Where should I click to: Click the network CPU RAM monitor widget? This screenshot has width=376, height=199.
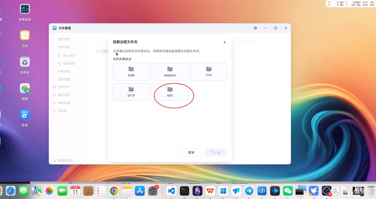coord(351,3)
